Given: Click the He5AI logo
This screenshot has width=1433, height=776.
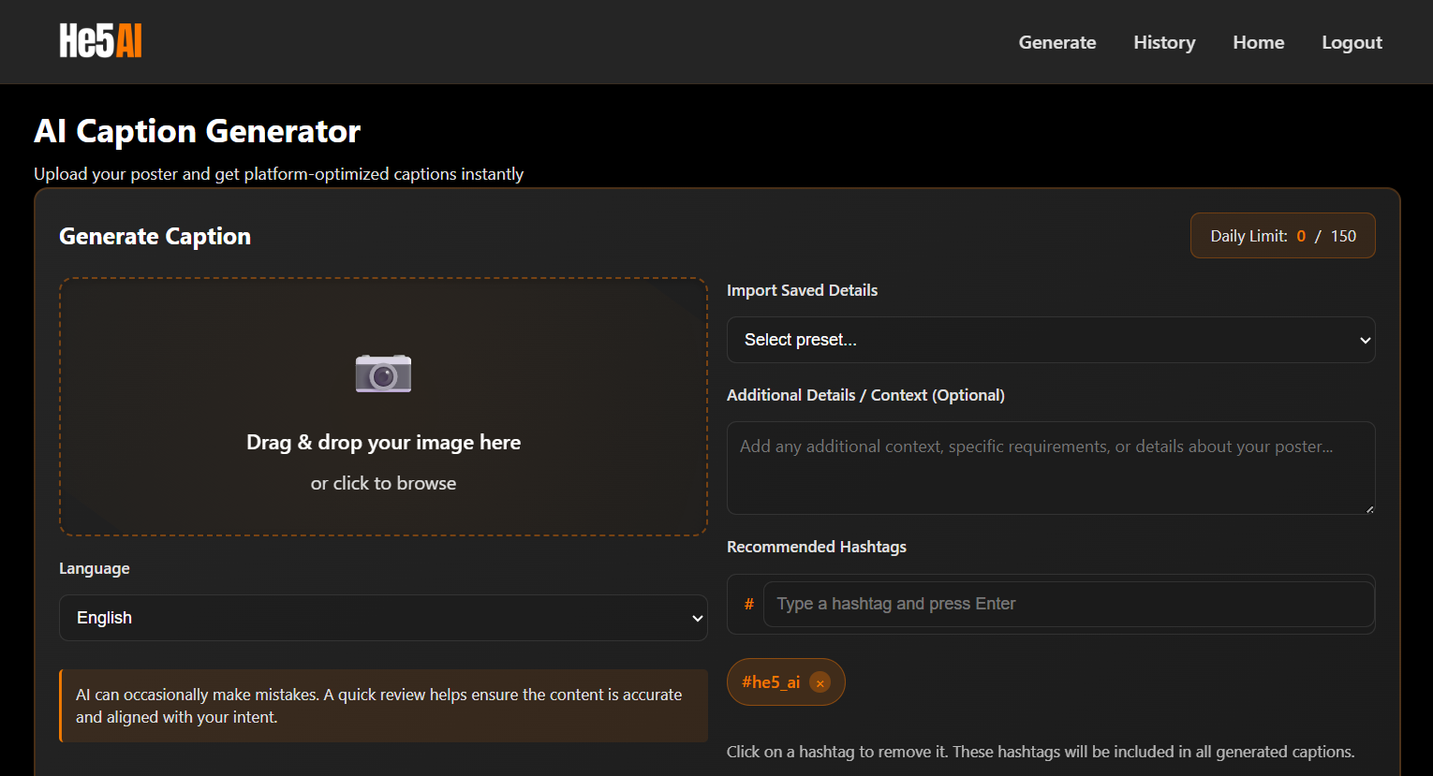Looking at the screenshot, I should click(100, 41).
